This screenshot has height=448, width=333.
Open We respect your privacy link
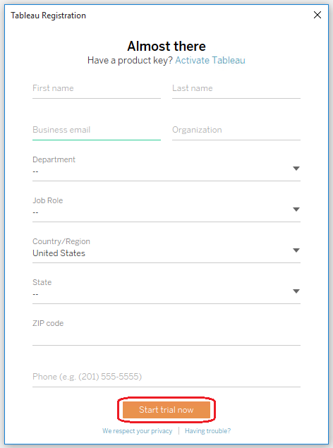tap(138, 431)
